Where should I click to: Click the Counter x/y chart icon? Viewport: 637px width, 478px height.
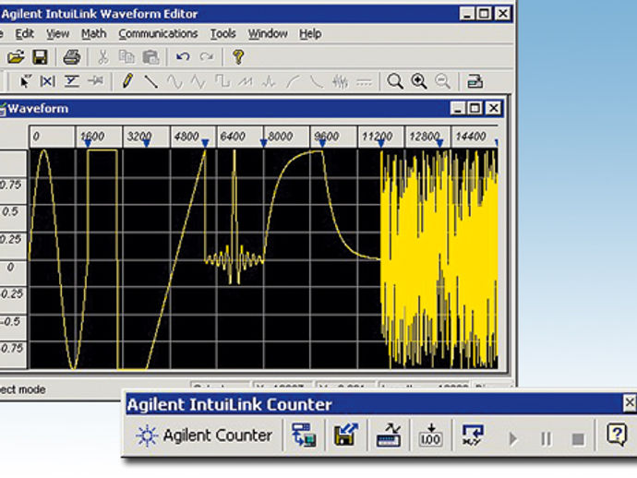(473, 436)
